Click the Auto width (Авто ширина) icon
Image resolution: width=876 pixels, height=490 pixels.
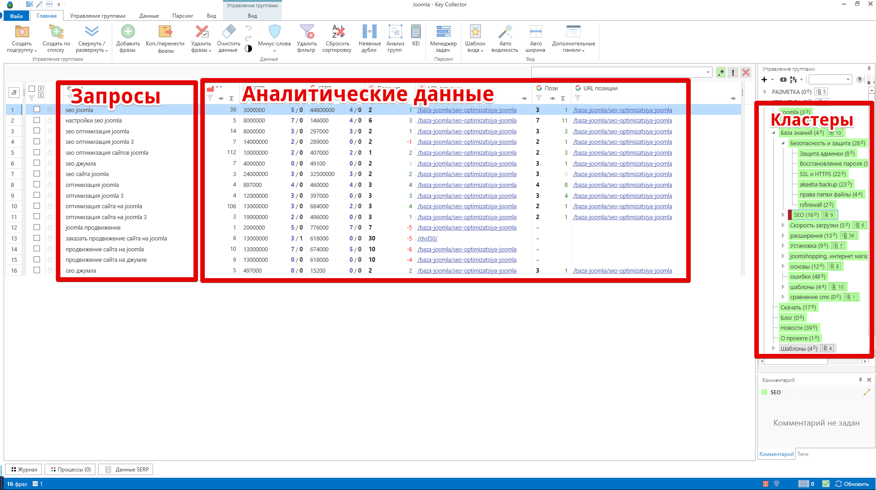click(x=535, y=32)
